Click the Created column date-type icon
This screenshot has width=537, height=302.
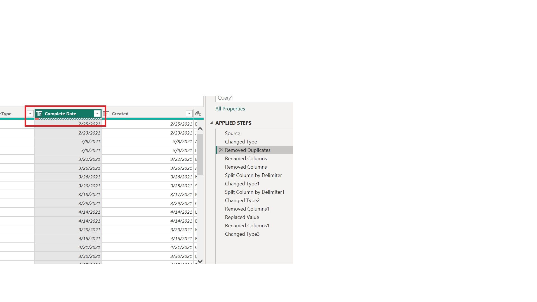(x=106, y=114)
